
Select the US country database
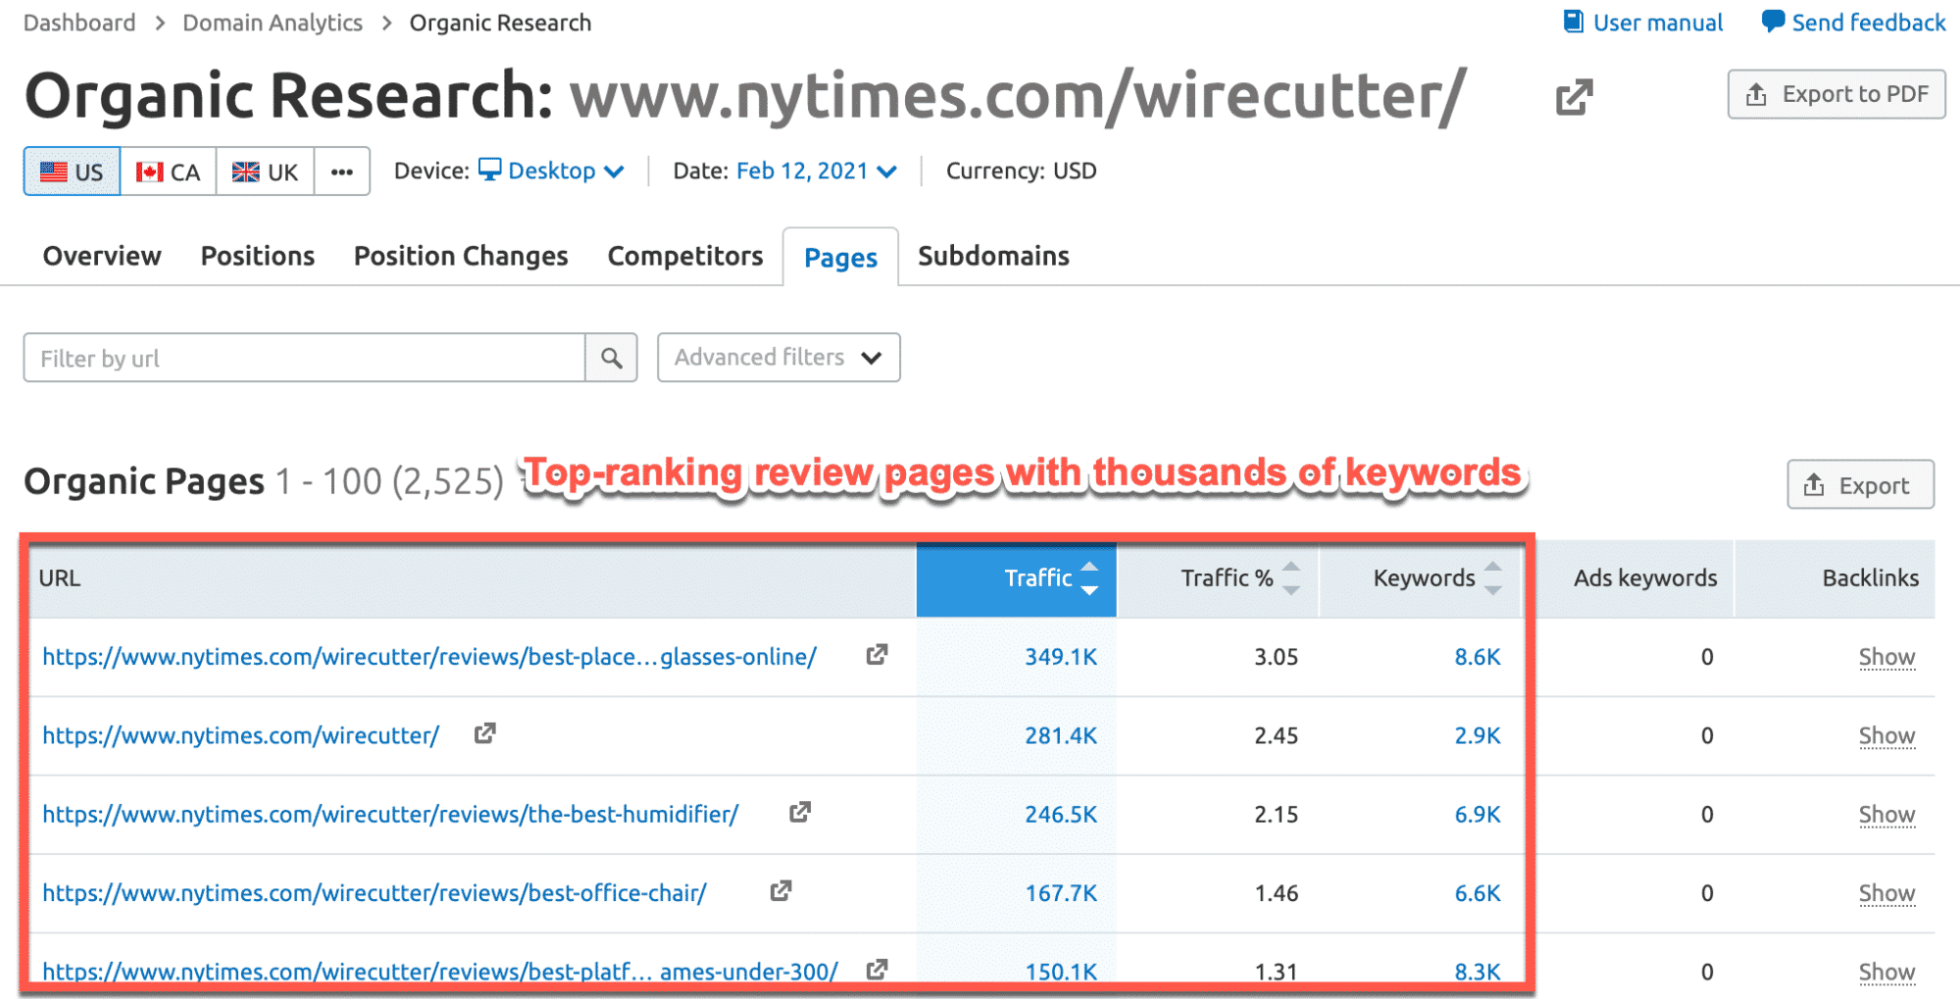pos(72,172)
